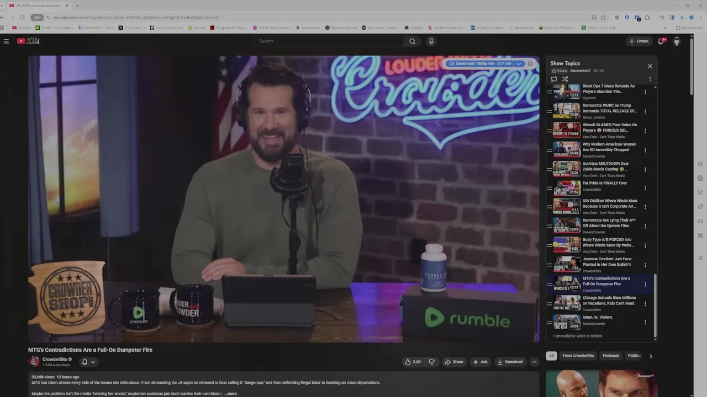Open CrowderBits channel avatar
This screenshot has height=397, width=707.
(34, 361)
